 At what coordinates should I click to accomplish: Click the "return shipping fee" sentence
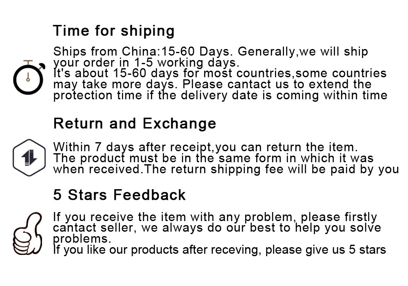pos(271,169)
